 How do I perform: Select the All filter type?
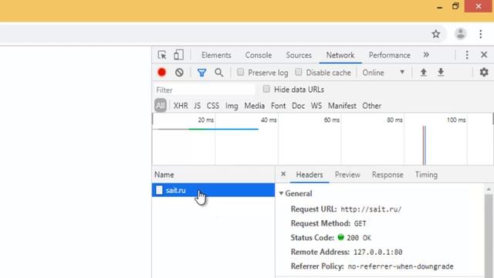coord(161,106)
